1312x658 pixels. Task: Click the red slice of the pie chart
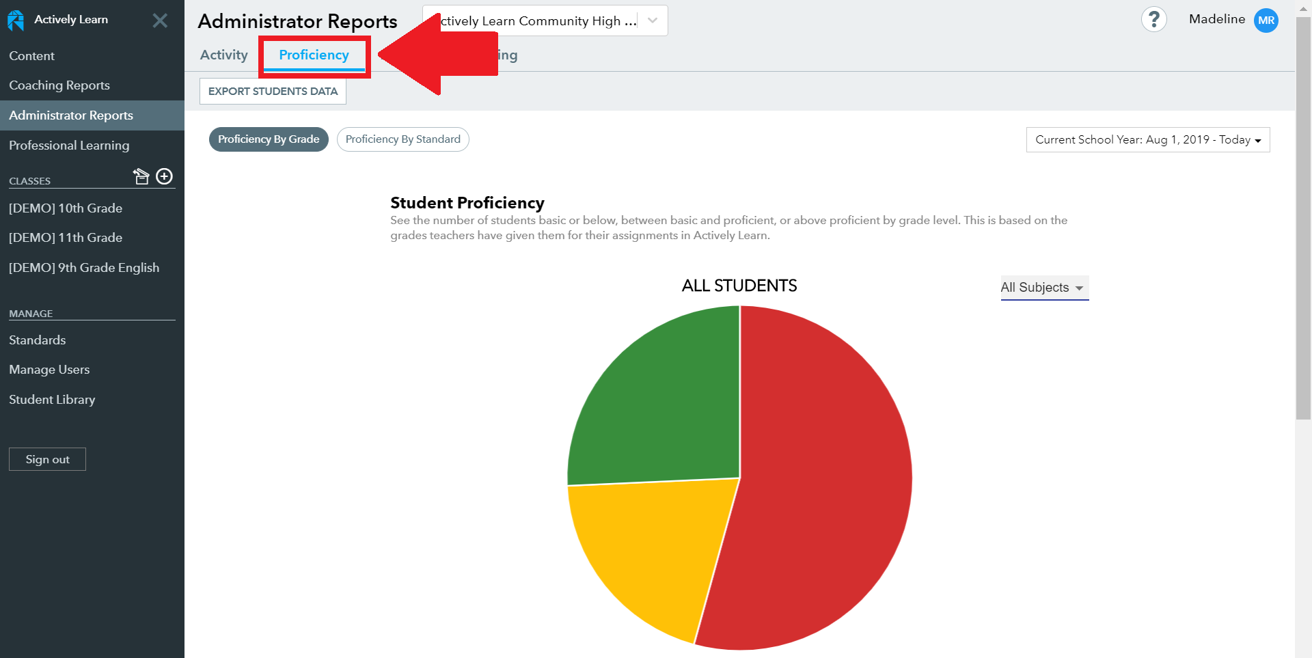point(820,478)
